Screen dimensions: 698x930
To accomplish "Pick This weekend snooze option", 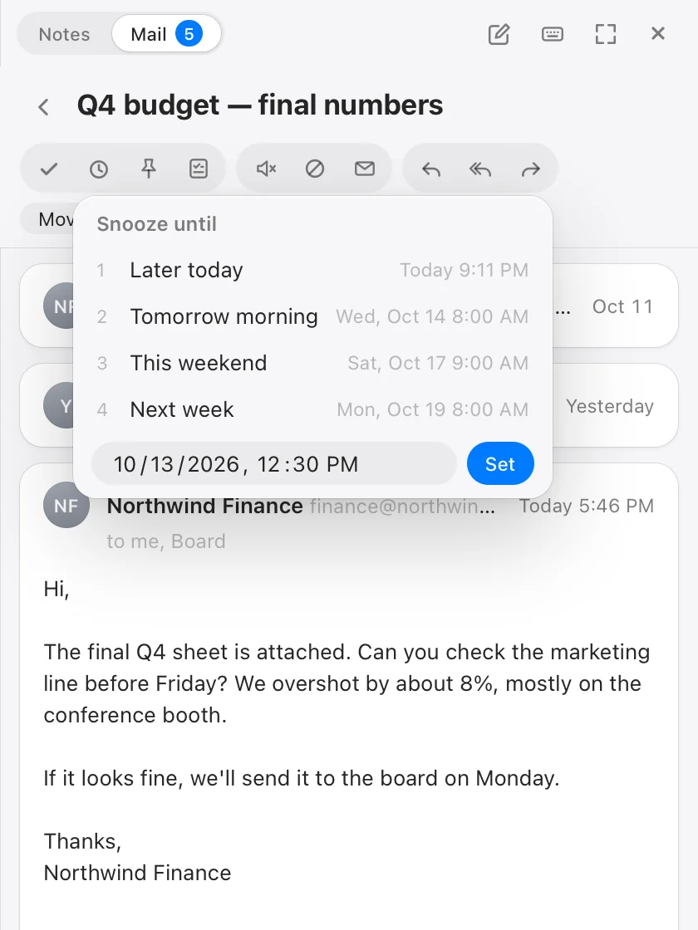I will [312, 363].
